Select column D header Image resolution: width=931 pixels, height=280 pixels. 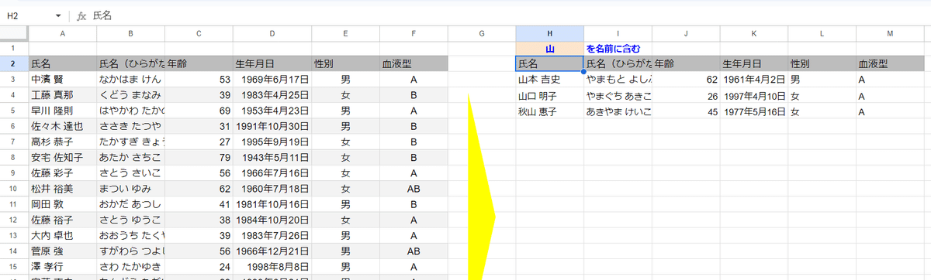point(272,33)
